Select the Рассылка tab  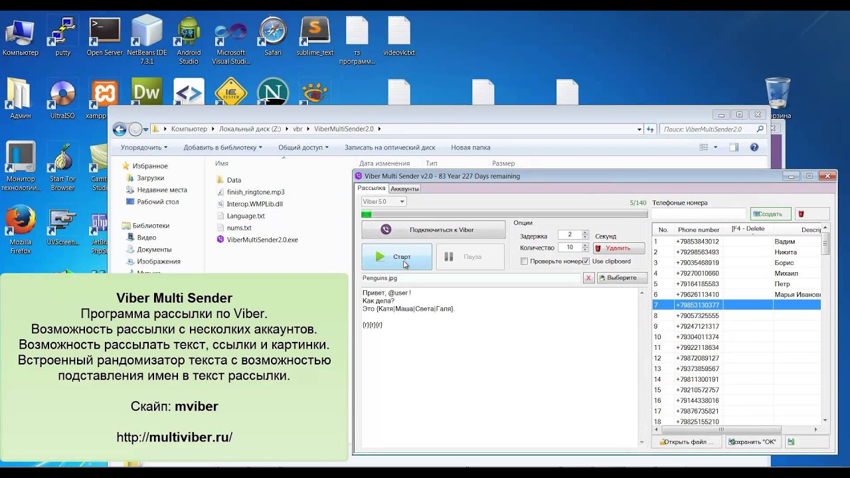[x=372, y=189]
